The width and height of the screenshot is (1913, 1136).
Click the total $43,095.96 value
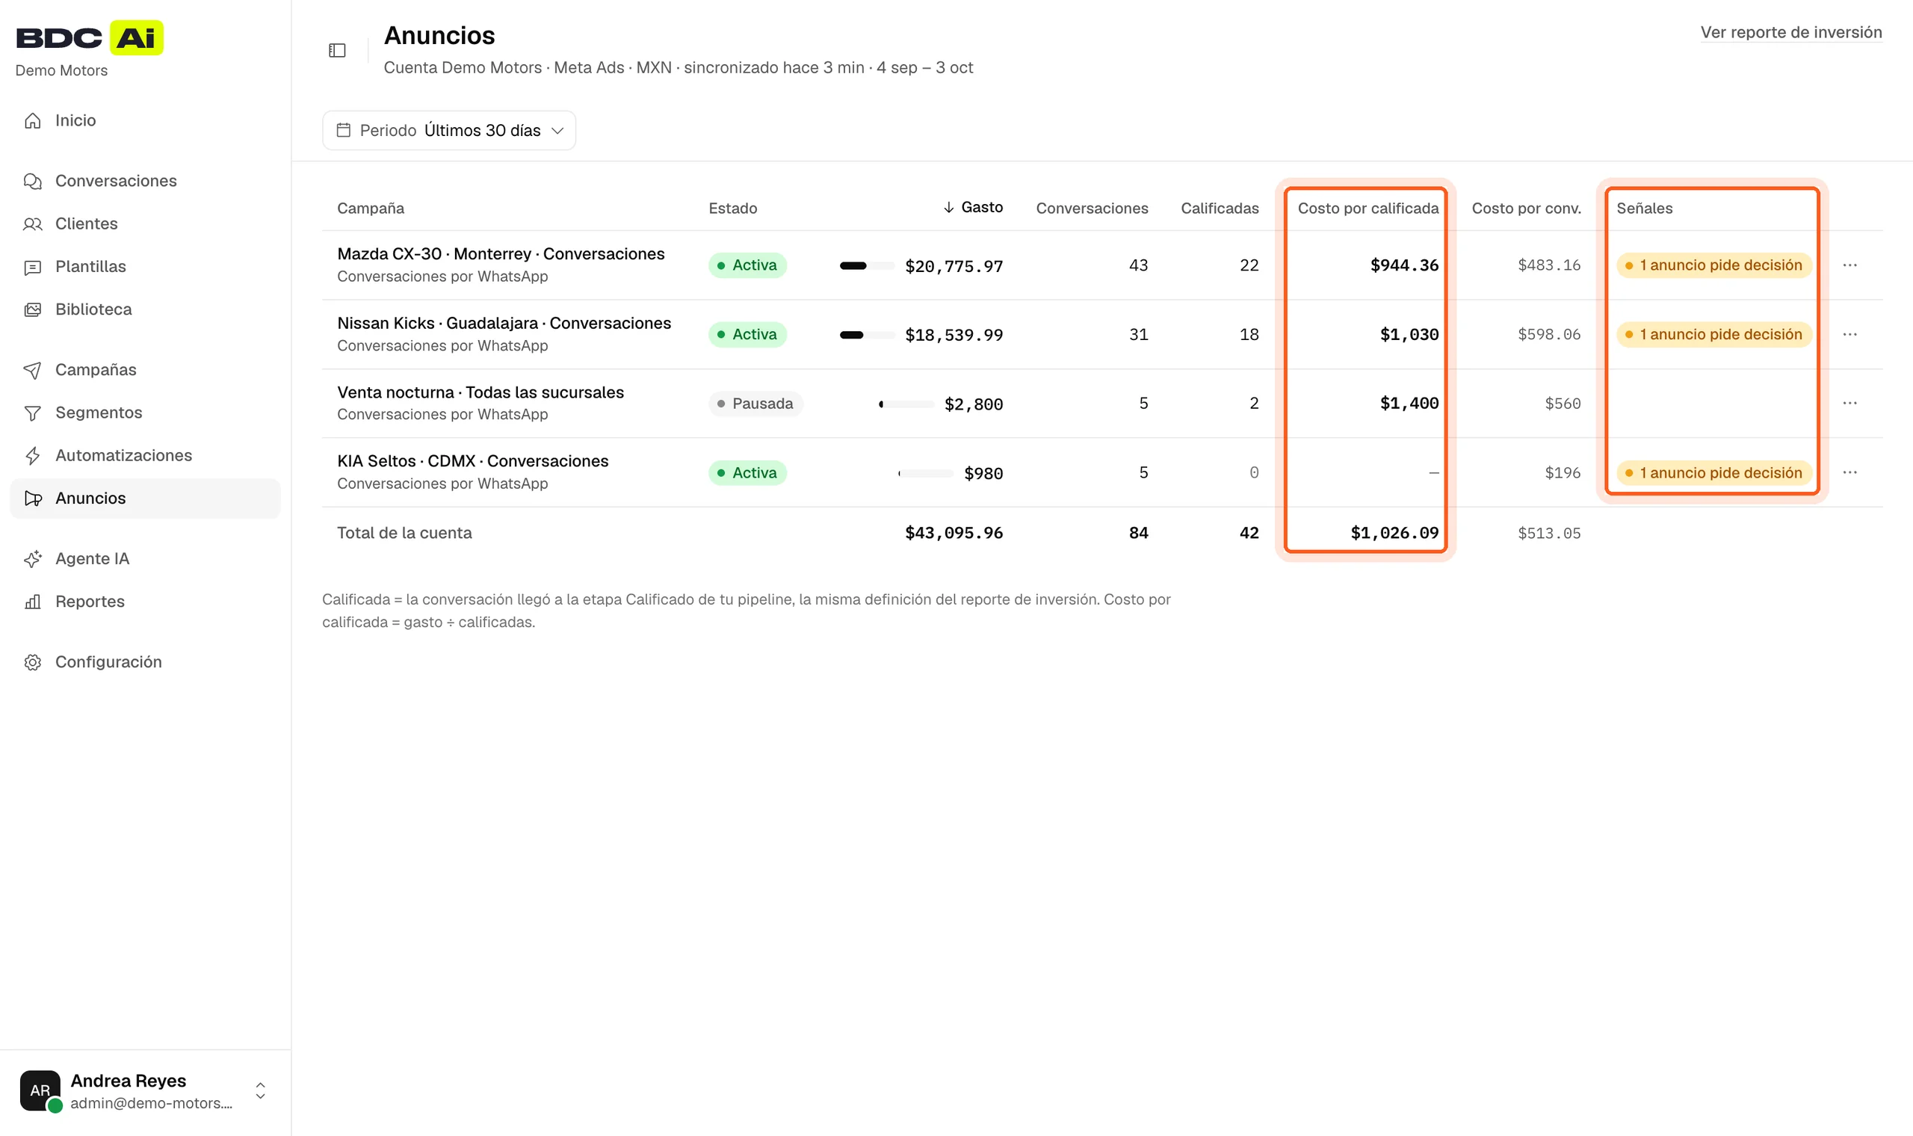tap(954, 533)
